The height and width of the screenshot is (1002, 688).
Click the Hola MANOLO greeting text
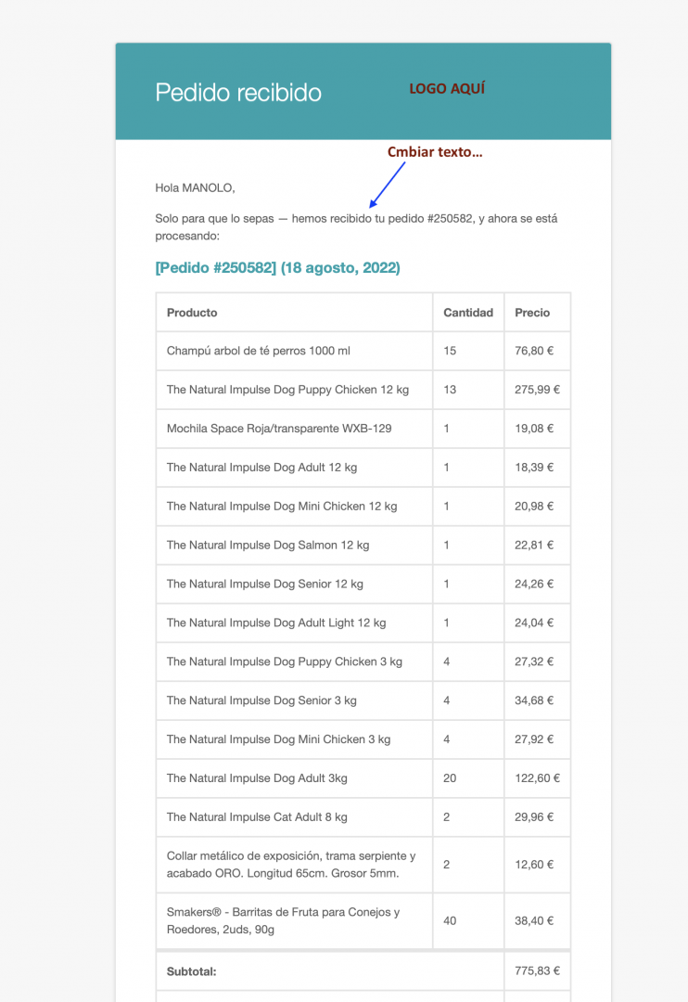tap(195, 187)
